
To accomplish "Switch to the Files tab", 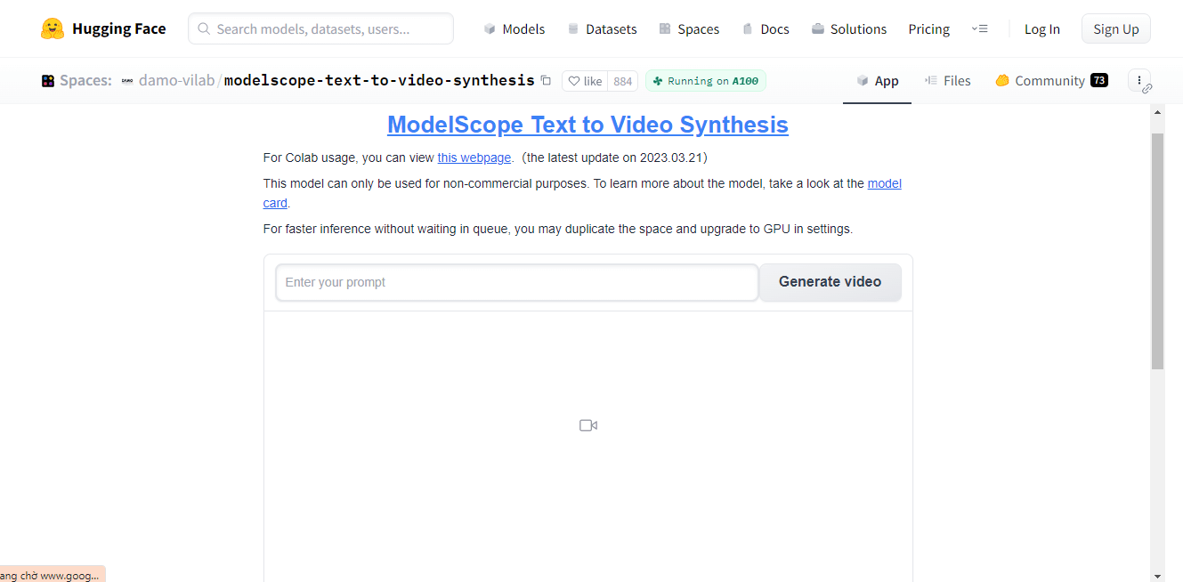I will [947, 81].
